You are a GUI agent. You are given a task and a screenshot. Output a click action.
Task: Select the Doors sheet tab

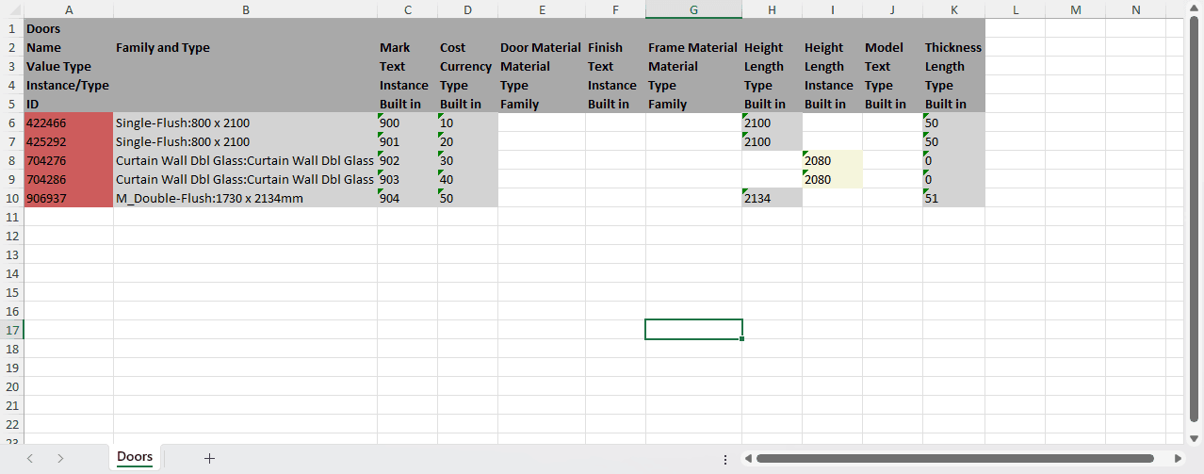point(135,457)
